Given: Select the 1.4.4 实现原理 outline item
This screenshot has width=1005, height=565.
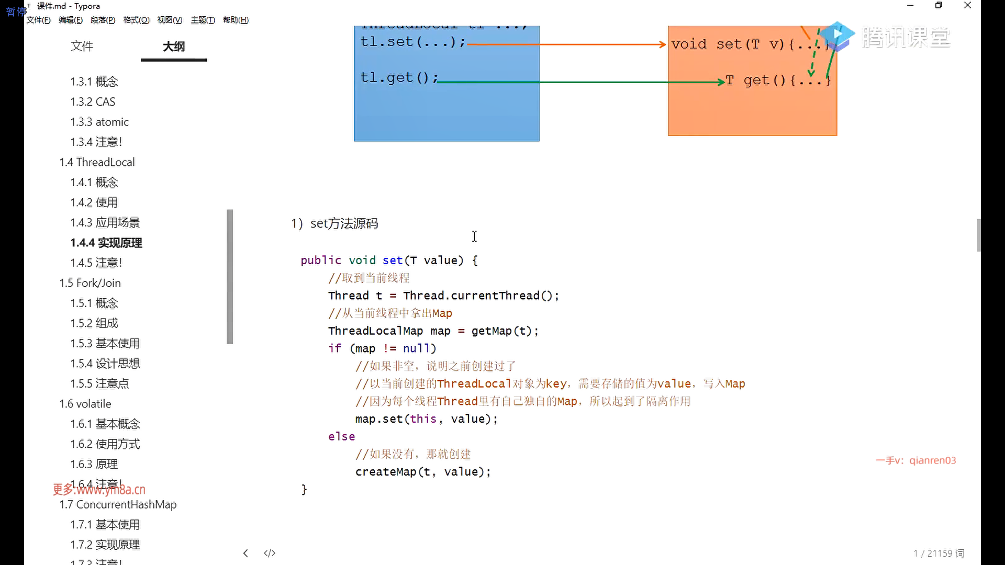Looking at the screenshot, I should pyautogui.click(x=106, y=243).
